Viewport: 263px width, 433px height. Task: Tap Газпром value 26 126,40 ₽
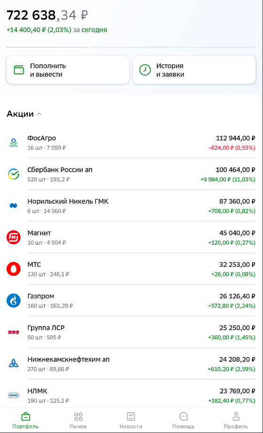tap(237, 297)
